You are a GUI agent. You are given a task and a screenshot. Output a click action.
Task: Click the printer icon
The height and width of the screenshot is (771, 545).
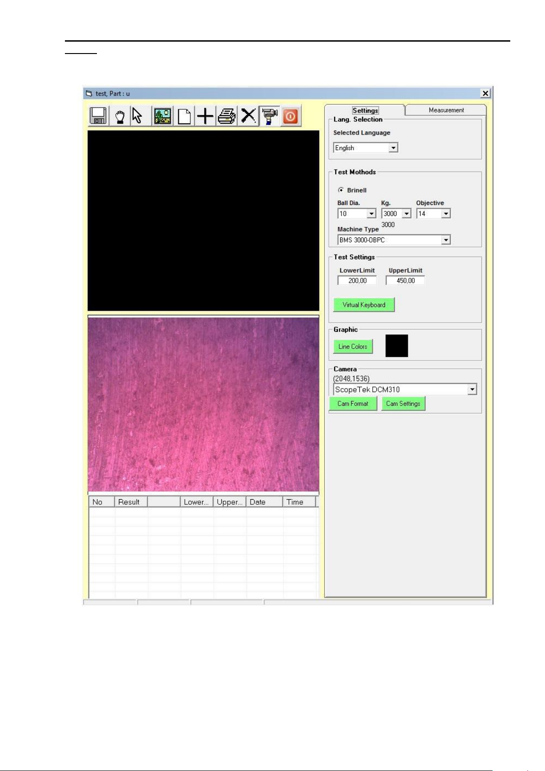[227, 116]
